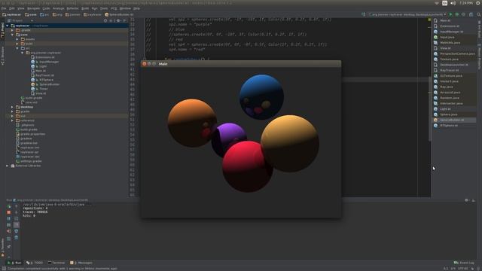Screen dimensions: 482x271
Task: Click the make project icon beside run configuration
Action: click(363, 14)
